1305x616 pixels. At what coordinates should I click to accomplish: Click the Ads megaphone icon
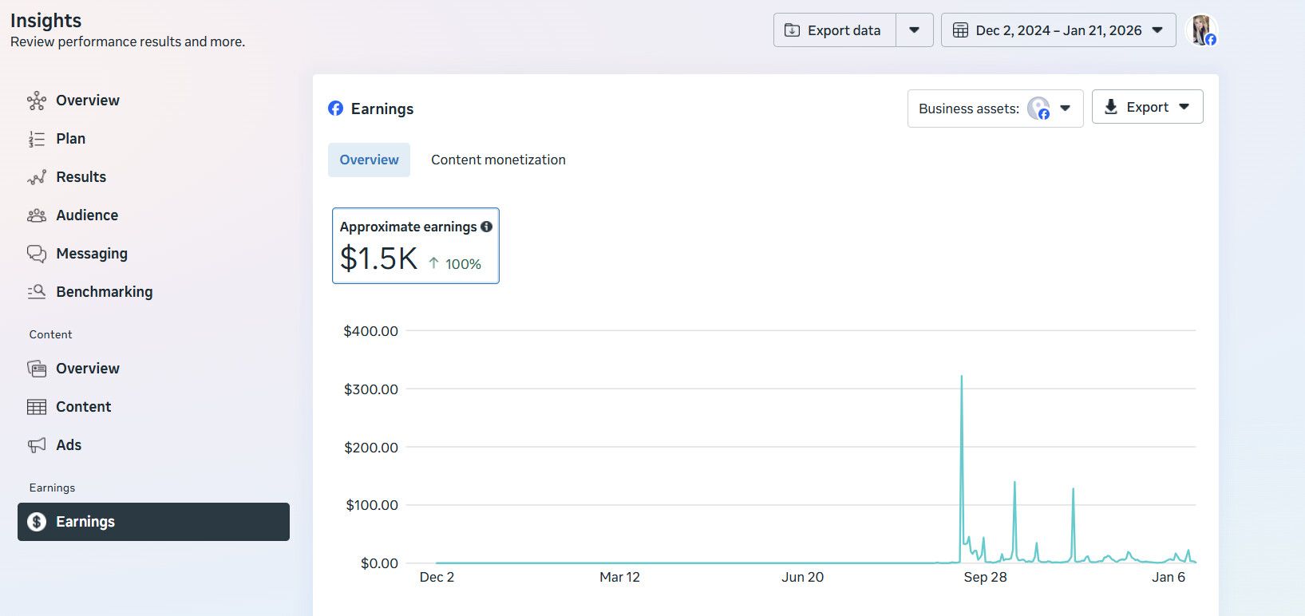[x=37, y=445]
